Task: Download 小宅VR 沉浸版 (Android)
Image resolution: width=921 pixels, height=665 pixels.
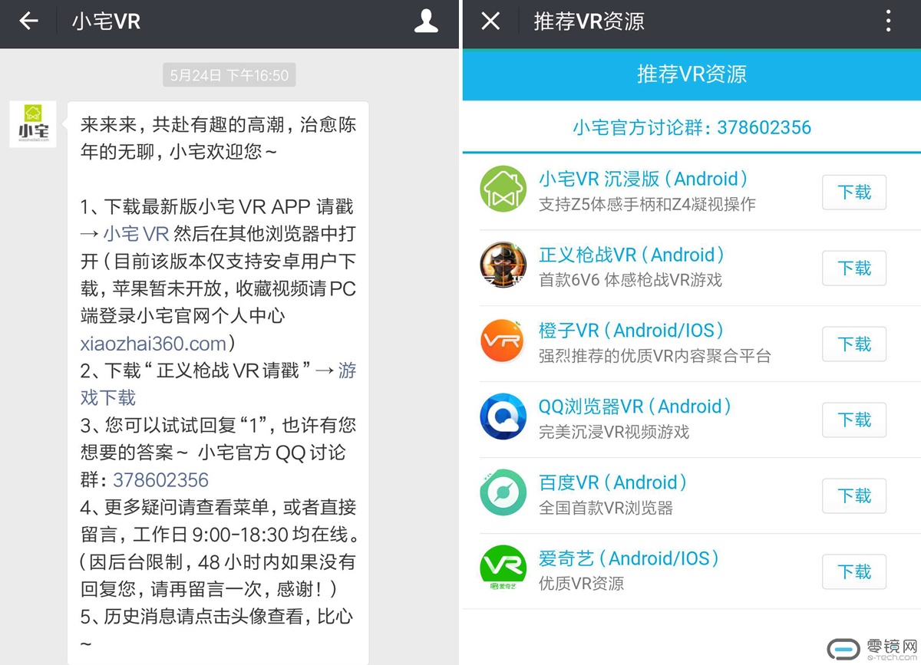Action: (854, 192)
